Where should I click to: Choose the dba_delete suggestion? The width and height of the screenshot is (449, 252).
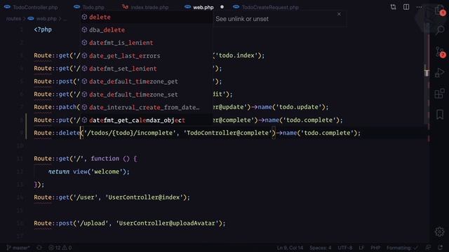(146, 29)
